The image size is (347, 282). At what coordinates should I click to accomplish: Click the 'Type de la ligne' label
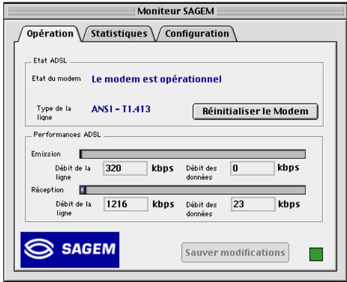click(54, 113)
